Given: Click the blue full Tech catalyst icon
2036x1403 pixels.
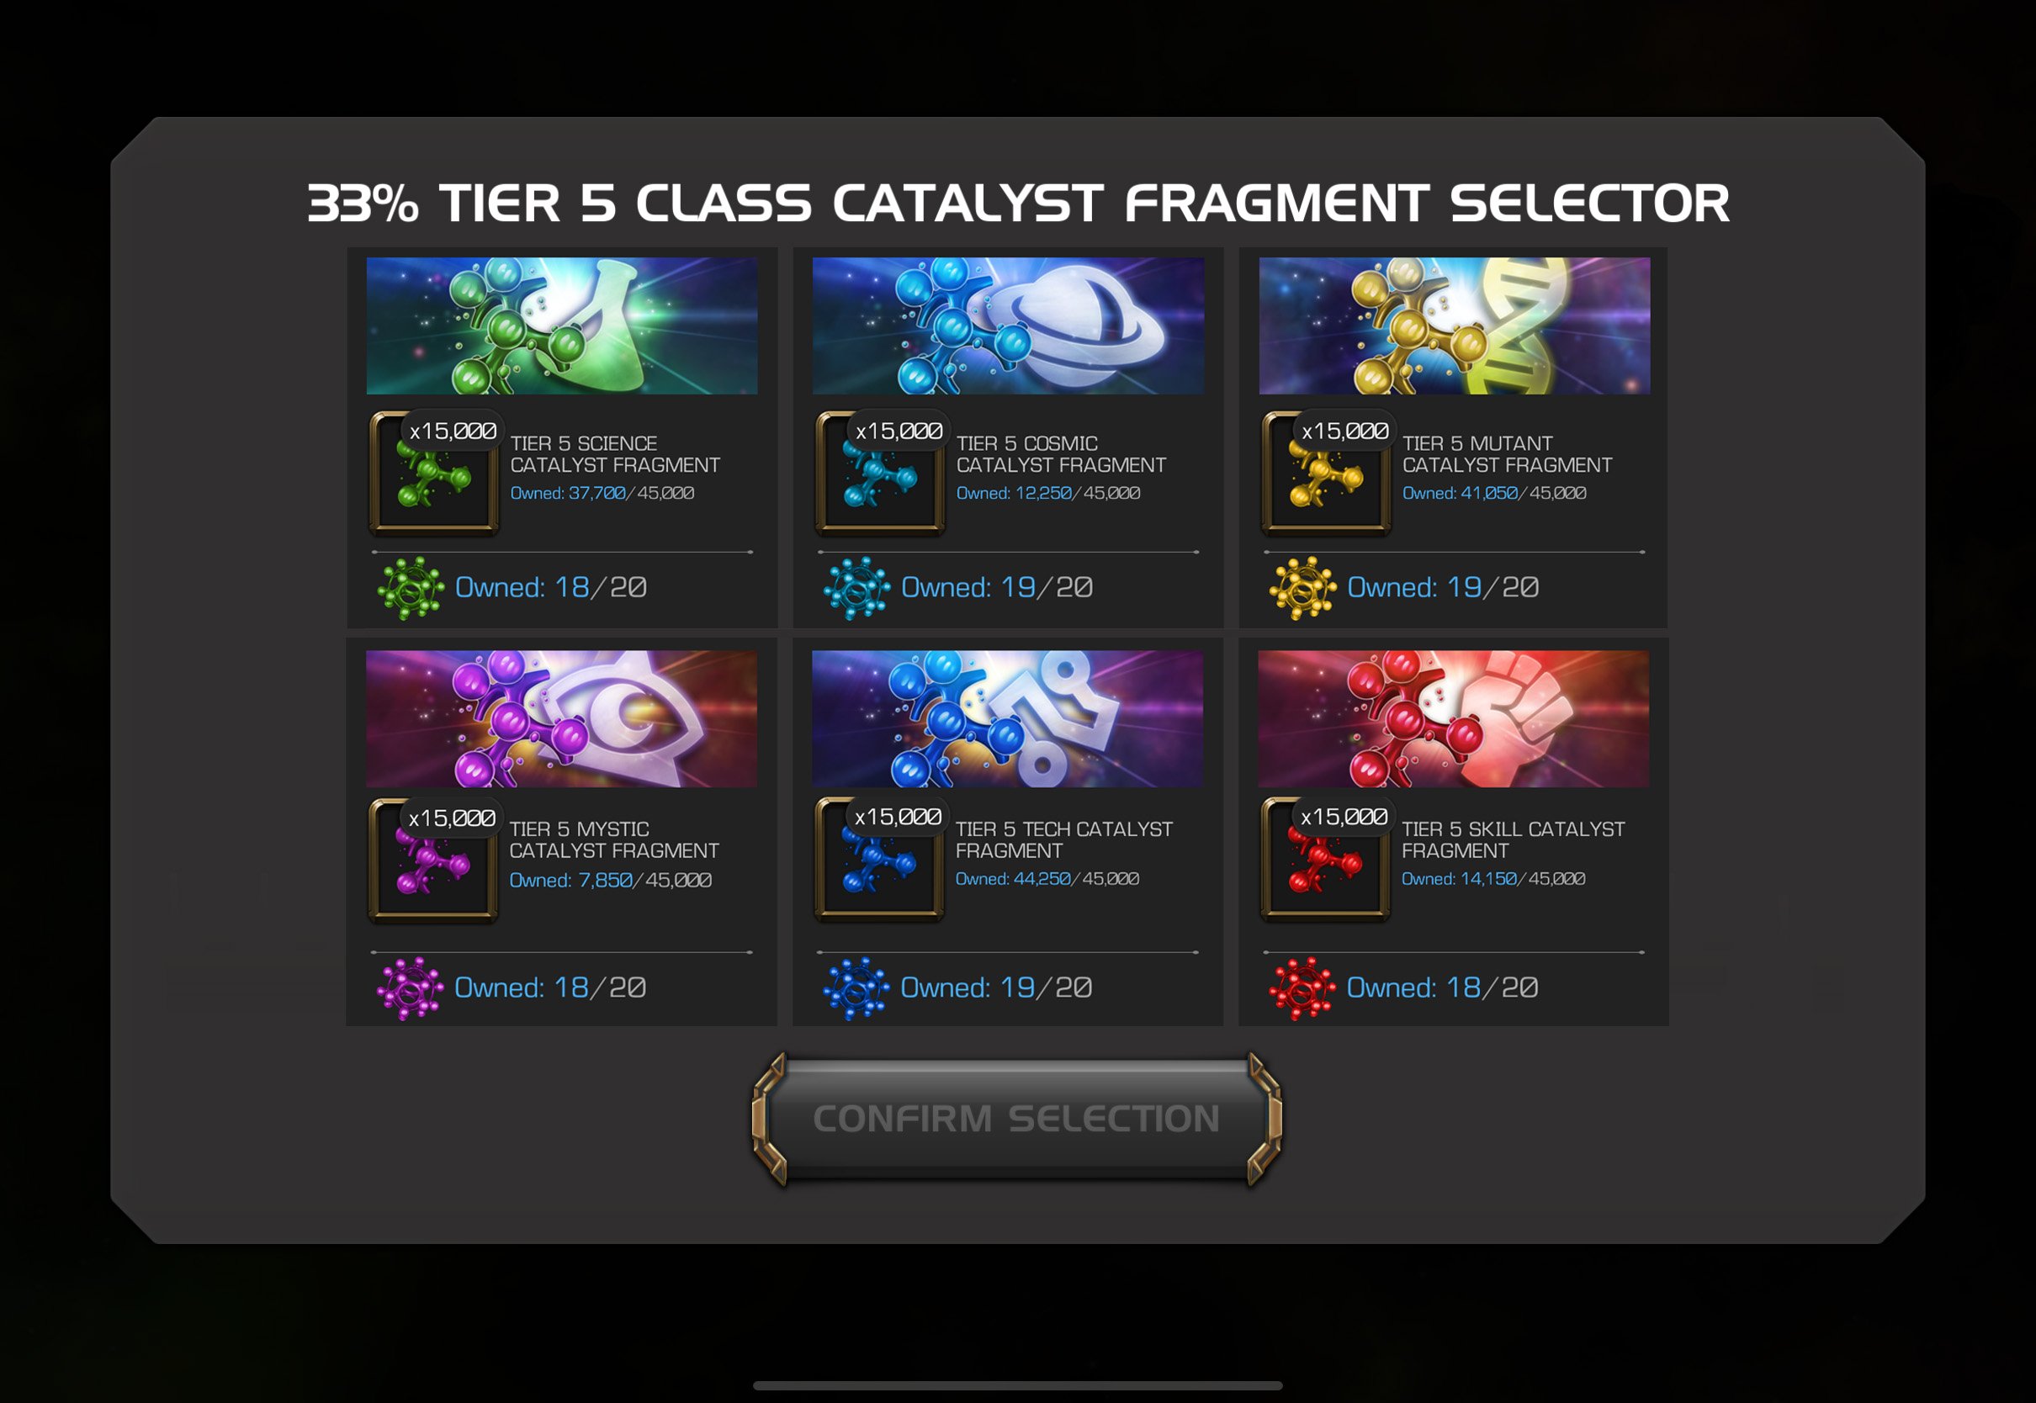Looking at the screenshot, I should tap(856, 988).
